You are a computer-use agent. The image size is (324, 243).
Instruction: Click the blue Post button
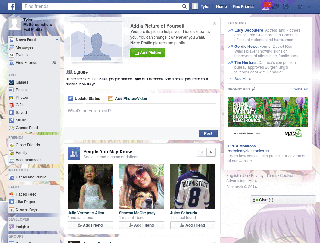point(208,134)
